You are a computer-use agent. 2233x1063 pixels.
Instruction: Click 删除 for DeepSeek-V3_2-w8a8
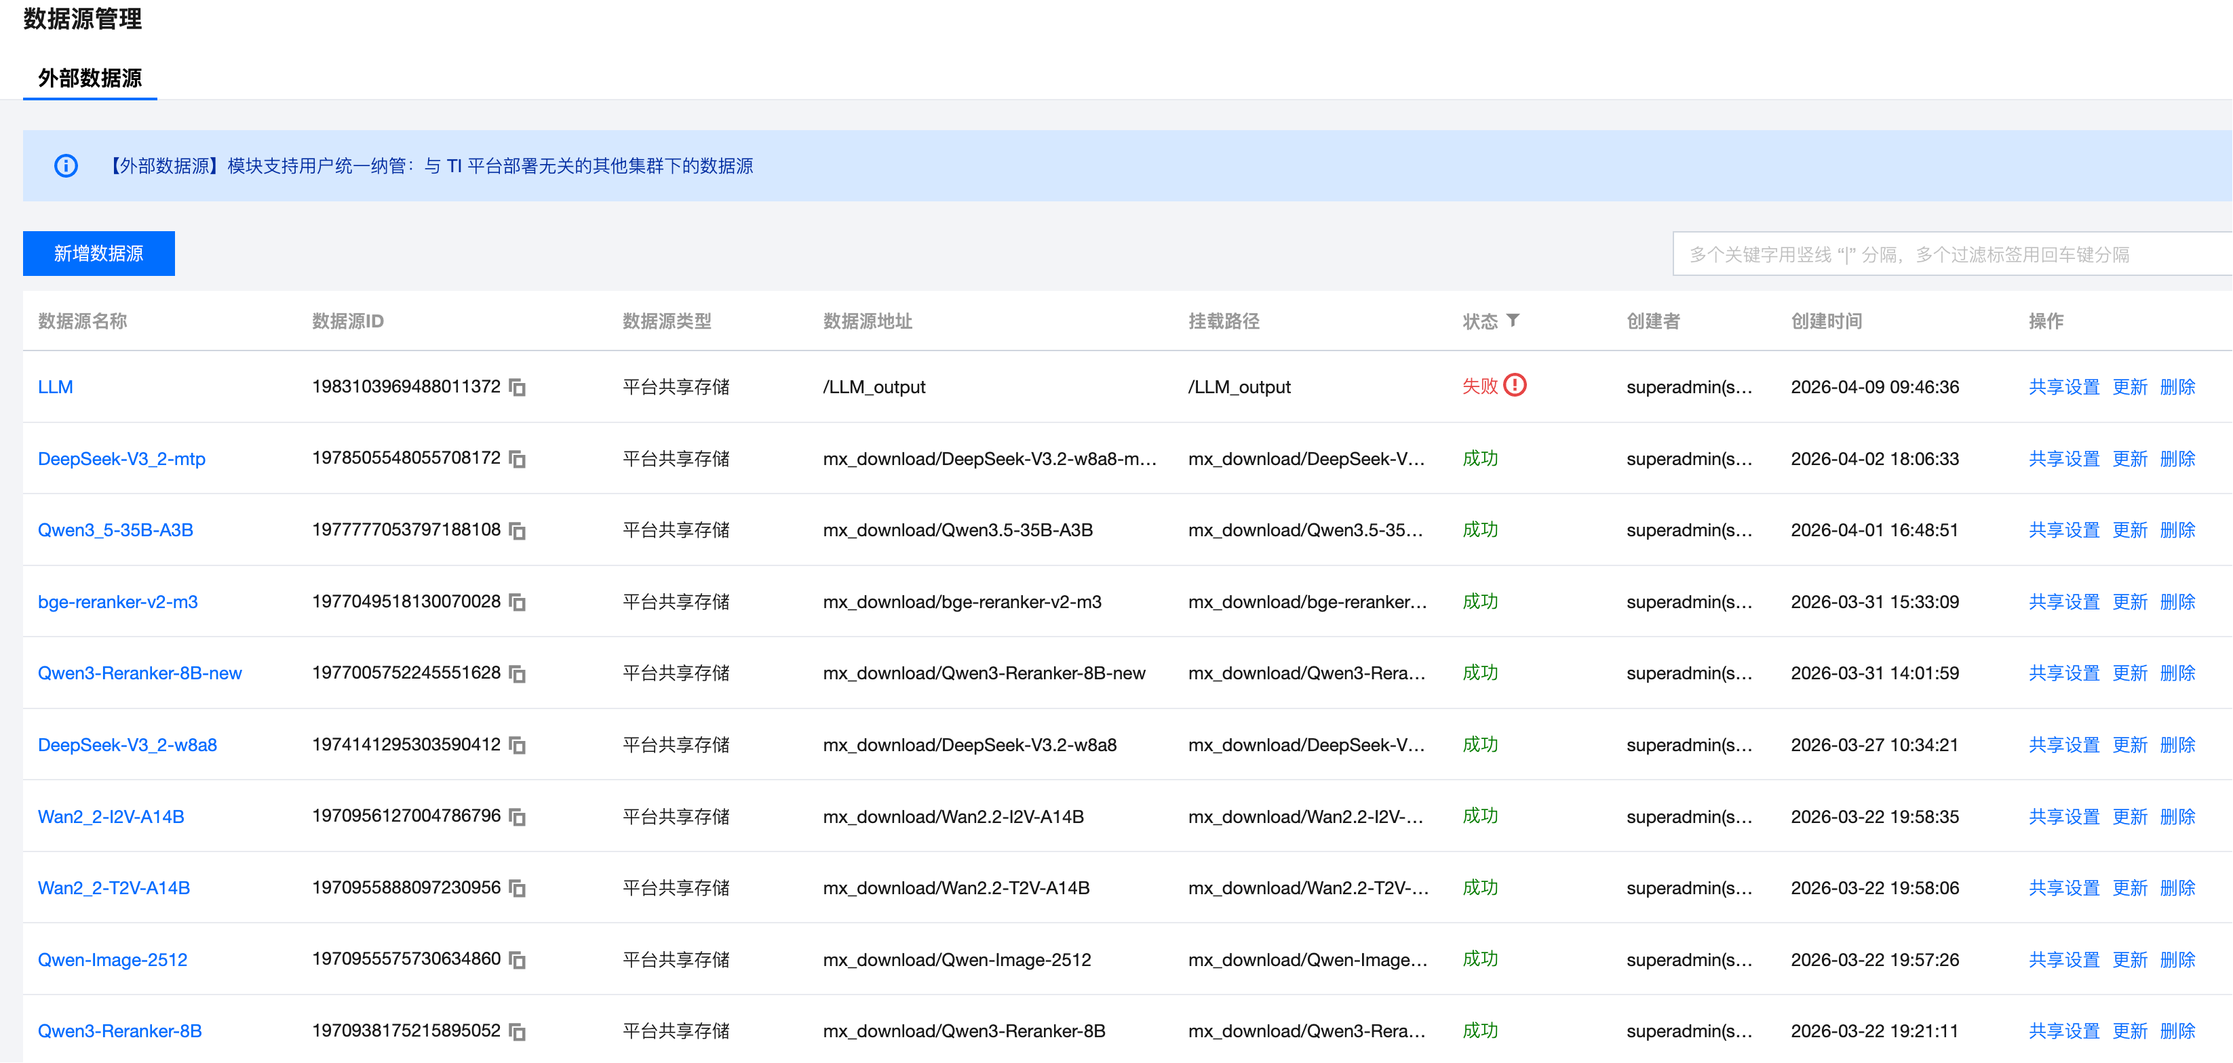tap(2177, 745)
